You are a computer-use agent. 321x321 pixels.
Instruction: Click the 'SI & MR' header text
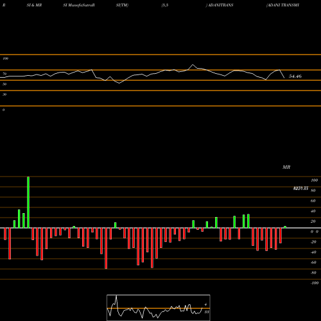click(x=34, y=5)
